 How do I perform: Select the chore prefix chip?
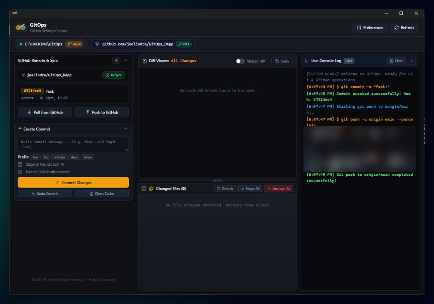click(88, 157)
